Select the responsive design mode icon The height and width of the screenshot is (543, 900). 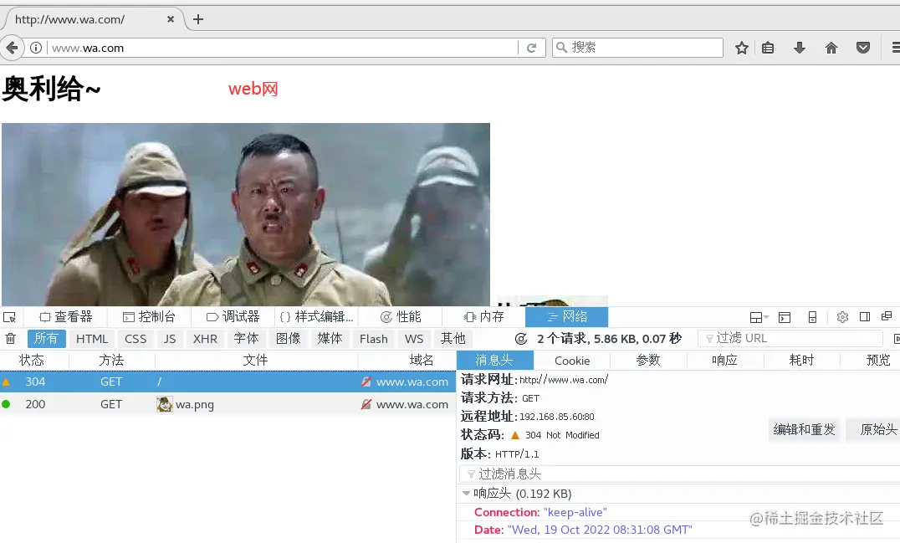(812, 316)
